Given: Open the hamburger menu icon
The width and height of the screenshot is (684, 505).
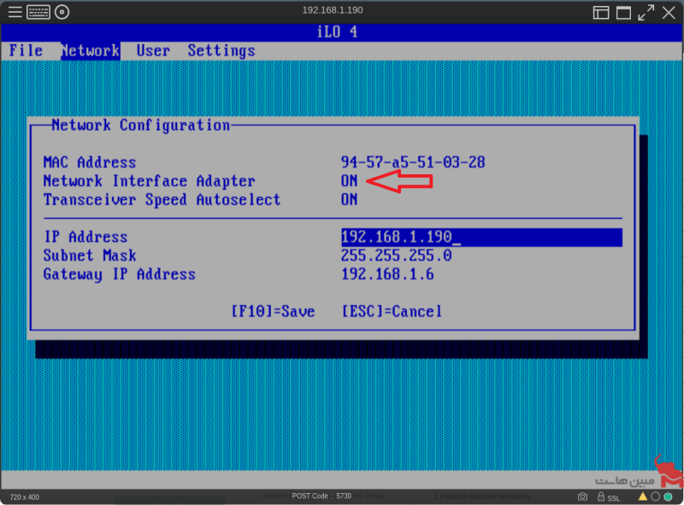Looking at the screenshot, I should click(x=15, y=12).
